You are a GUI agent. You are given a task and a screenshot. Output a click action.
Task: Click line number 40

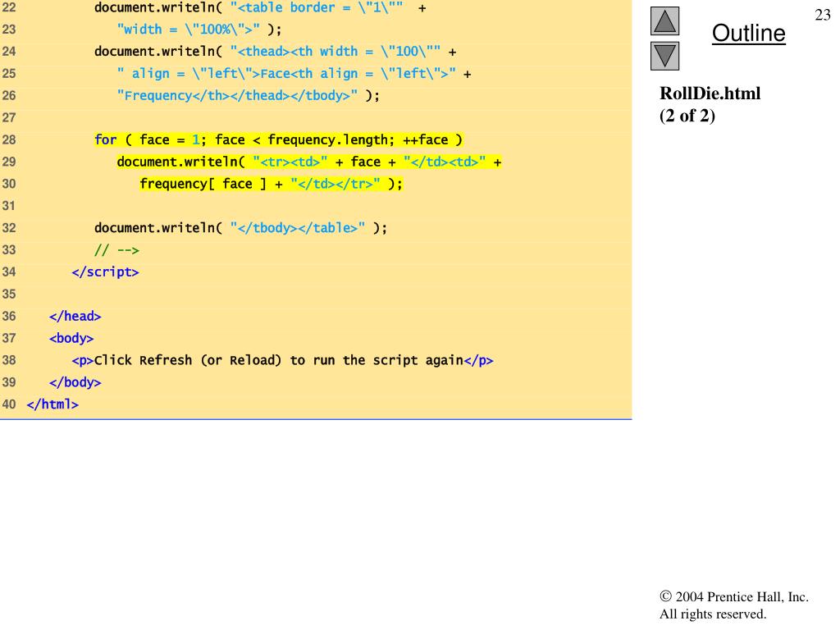8,404
